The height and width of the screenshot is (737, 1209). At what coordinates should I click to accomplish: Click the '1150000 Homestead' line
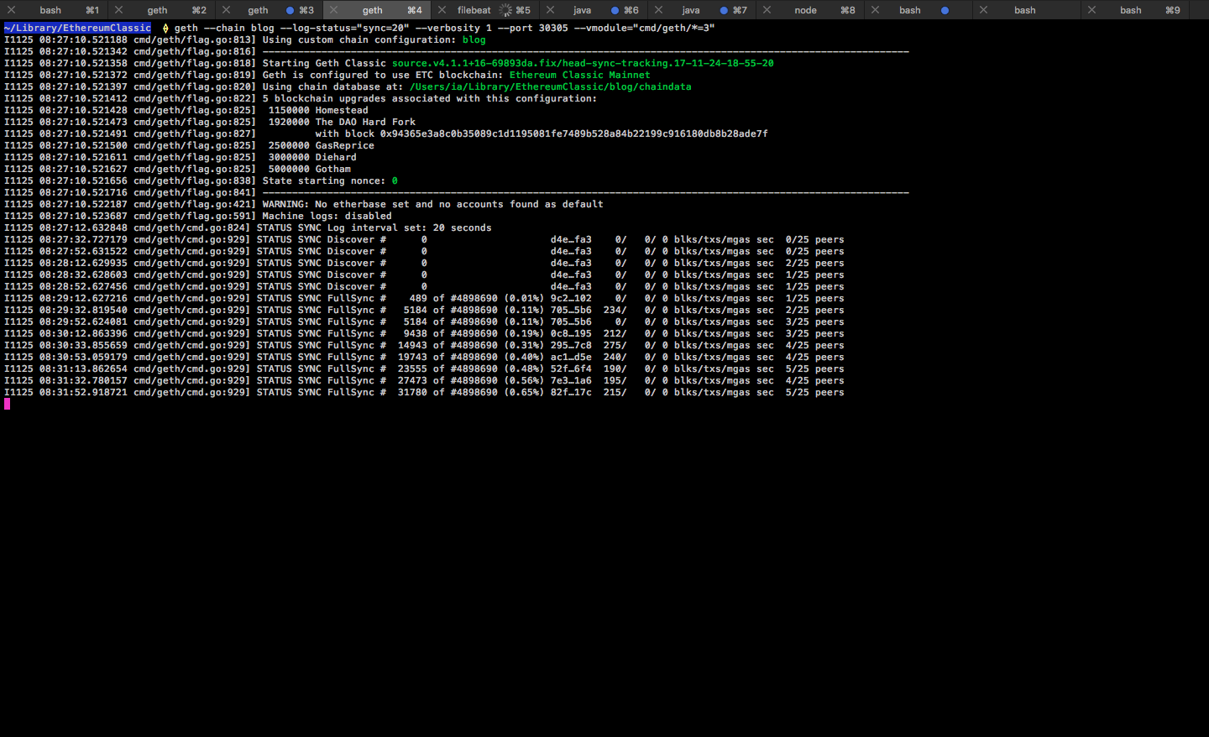(318, 110)
